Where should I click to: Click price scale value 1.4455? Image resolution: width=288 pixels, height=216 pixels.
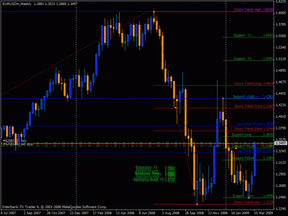pyautogui.click(x=281, y=93)
